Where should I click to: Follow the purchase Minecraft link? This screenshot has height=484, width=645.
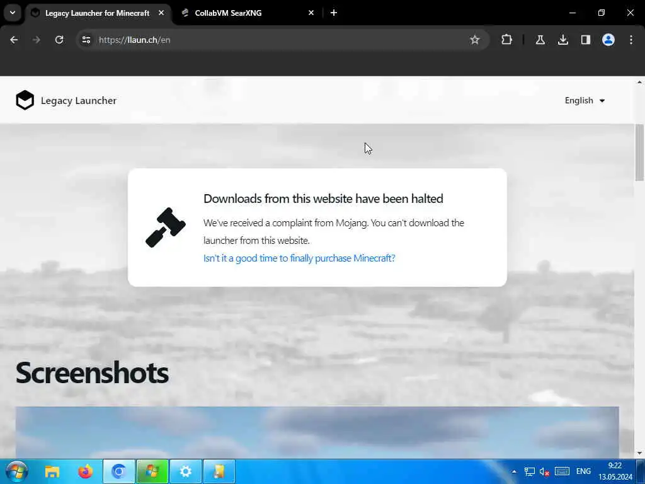coord(299,258)
